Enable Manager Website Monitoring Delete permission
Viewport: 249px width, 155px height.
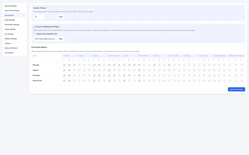tap(242, 65)
